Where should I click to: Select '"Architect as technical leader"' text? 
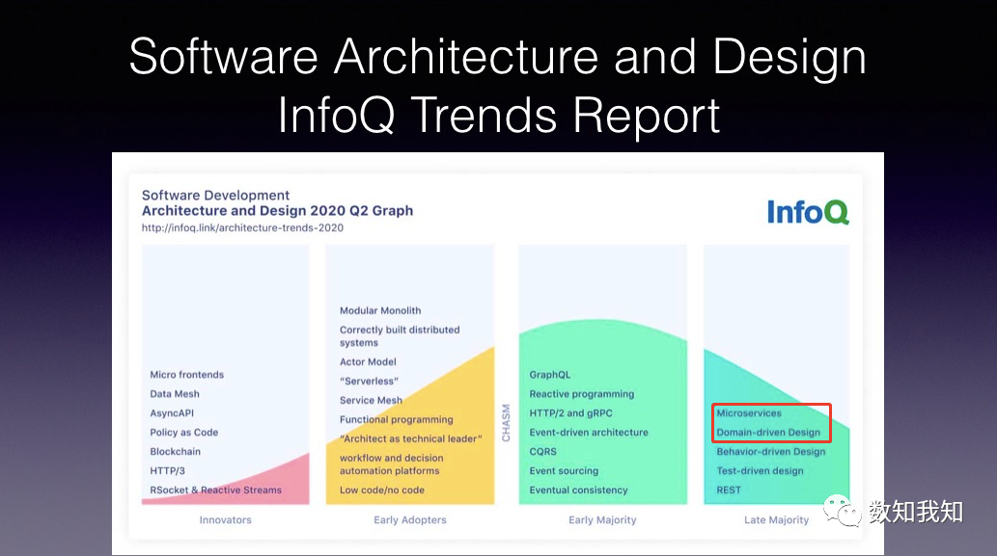(x=411, y=438)
